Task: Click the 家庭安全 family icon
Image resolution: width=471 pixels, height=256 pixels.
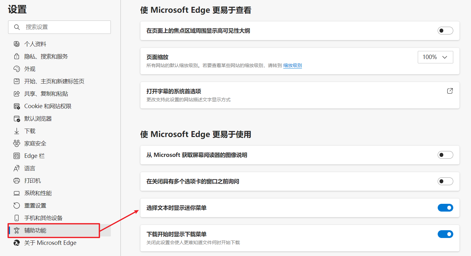Action: pos(17,143)
